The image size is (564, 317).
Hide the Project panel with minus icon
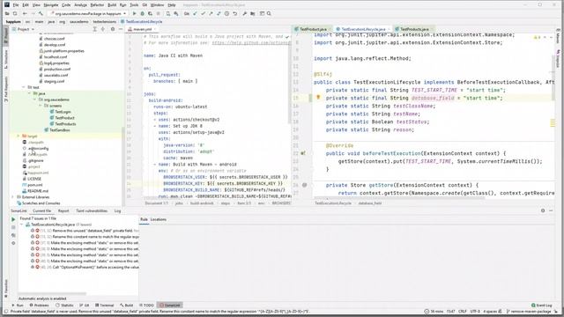121,29
